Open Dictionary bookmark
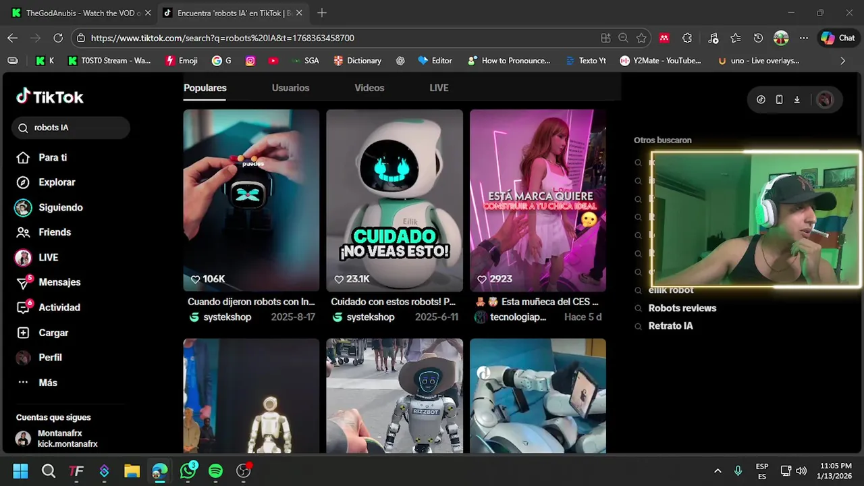 358,61
